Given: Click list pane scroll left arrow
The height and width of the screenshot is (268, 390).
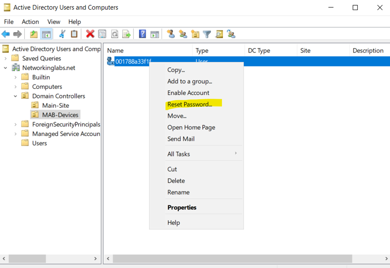Looking at the screenshot, I should (108, 258).
